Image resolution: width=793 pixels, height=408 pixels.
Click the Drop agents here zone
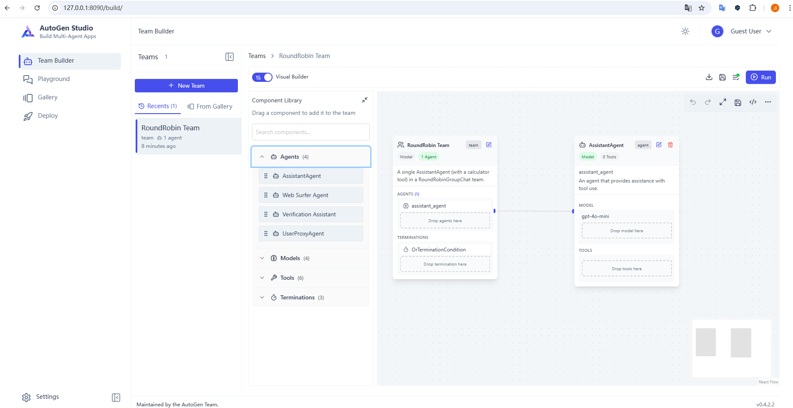[x=445, y=220]
